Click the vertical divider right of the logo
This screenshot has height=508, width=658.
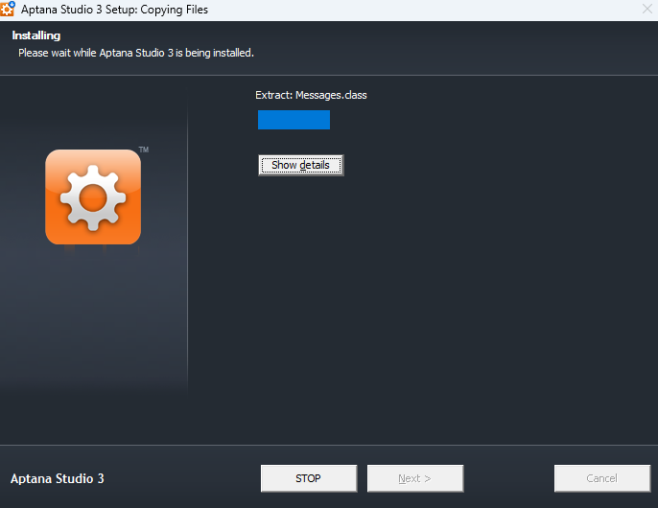coord(187,249)
